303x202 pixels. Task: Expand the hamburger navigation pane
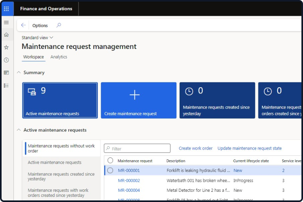(x=6, y=22)
